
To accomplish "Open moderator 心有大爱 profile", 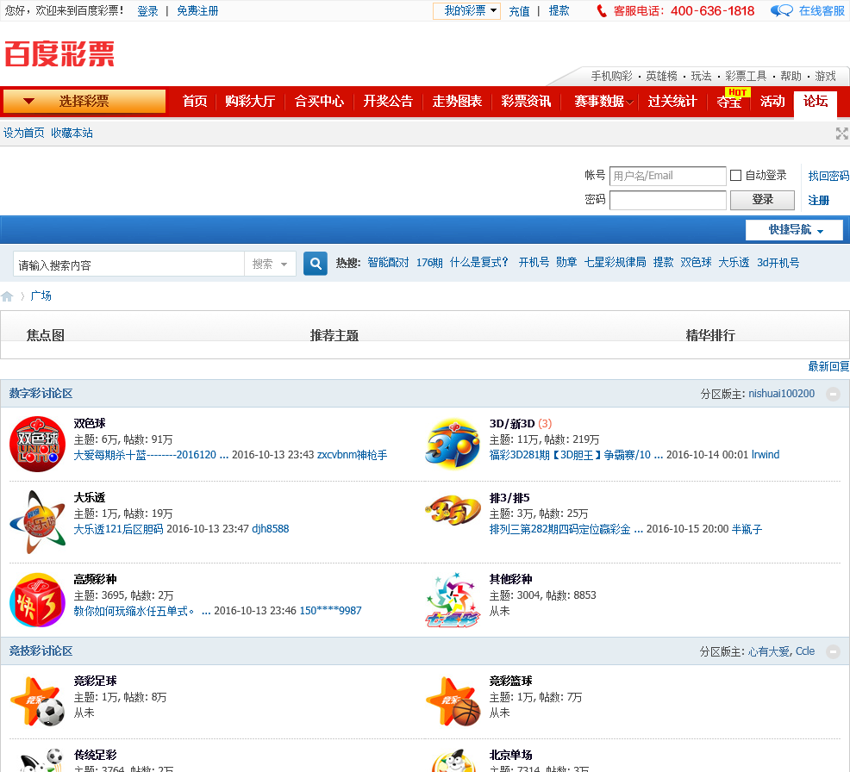I will (769, 651).
